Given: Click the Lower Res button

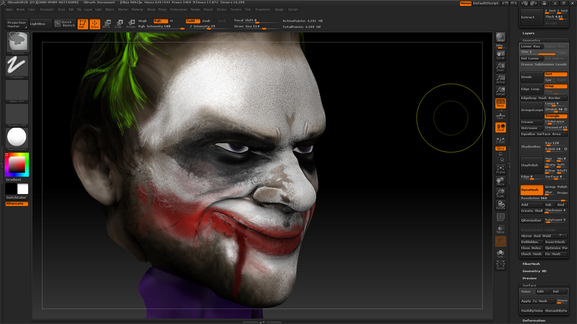Looking at the screenshot, I should [x=532, y=46].
